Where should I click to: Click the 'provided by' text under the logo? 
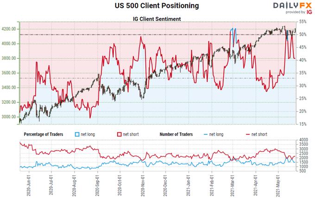[x=296, y=12]
